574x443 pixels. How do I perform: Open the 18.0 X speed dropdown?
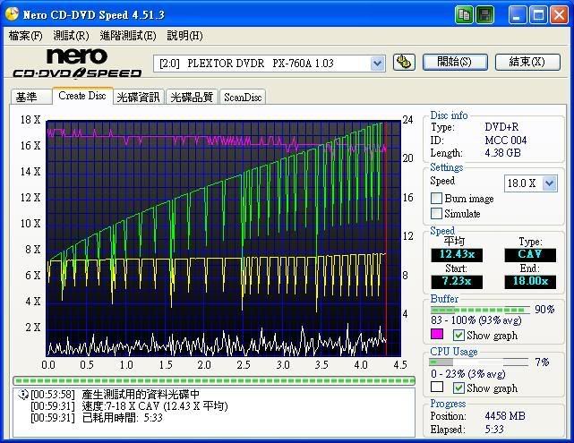point(550,183)
